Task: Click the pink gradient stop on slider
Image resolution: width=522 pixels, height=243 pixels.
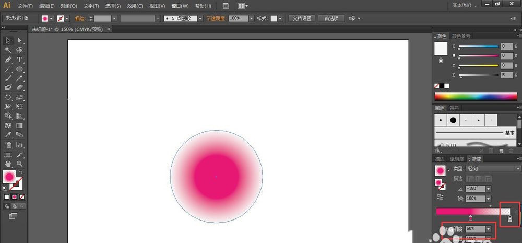Action: tap(471, 218)
